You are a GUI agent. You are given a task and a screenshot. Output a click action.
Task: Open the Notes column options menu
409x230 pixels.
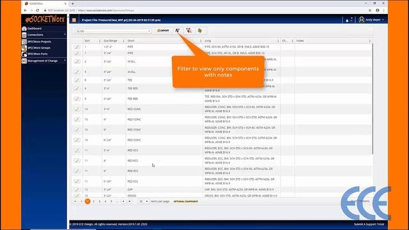(x=370, y=41)
